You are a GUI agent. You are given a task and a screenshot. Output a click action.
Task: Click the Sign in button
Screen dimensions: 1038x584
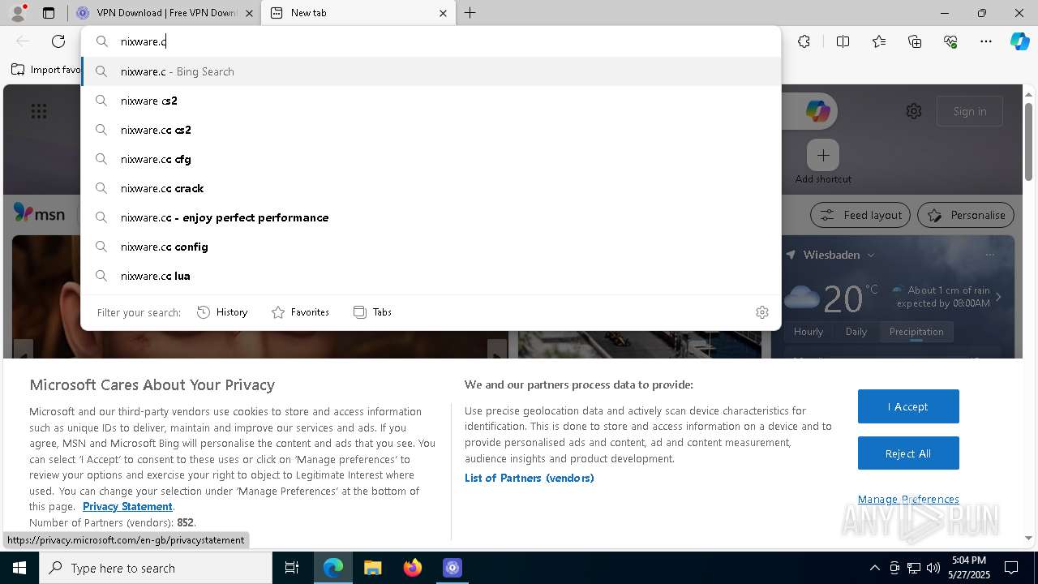(970, 111)
